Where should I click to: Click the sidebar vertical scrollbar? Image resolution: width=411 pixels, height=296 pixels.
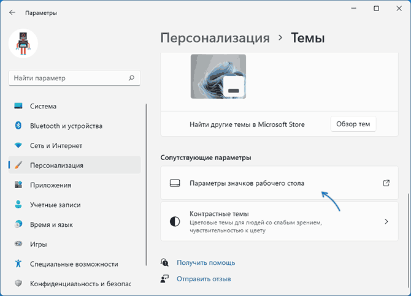[146, 184]
